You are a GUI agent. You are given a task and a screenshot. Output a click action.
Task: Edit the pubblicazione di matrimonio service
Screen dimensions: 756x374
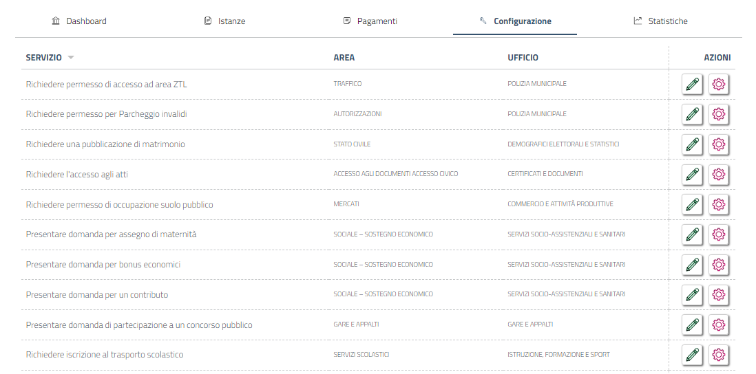tap(692, 144)
